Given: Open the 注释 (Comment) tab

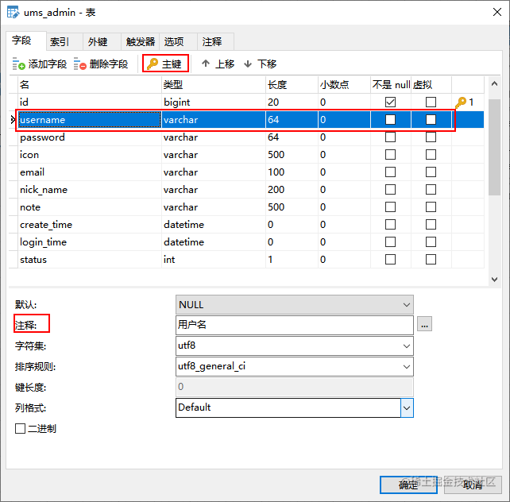Looking at the screenshot, I should tap(215, 41).
